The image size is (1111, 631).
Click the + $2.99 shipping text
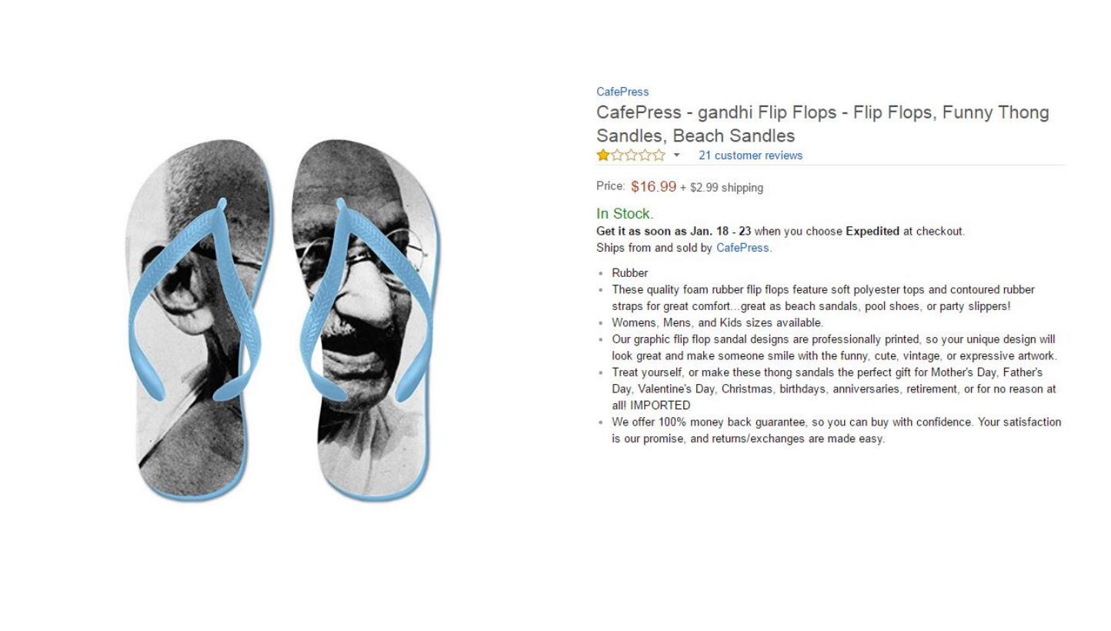(722, 188)
